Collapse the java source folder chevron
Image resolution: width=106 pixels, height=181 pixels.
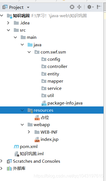point(22,45)
